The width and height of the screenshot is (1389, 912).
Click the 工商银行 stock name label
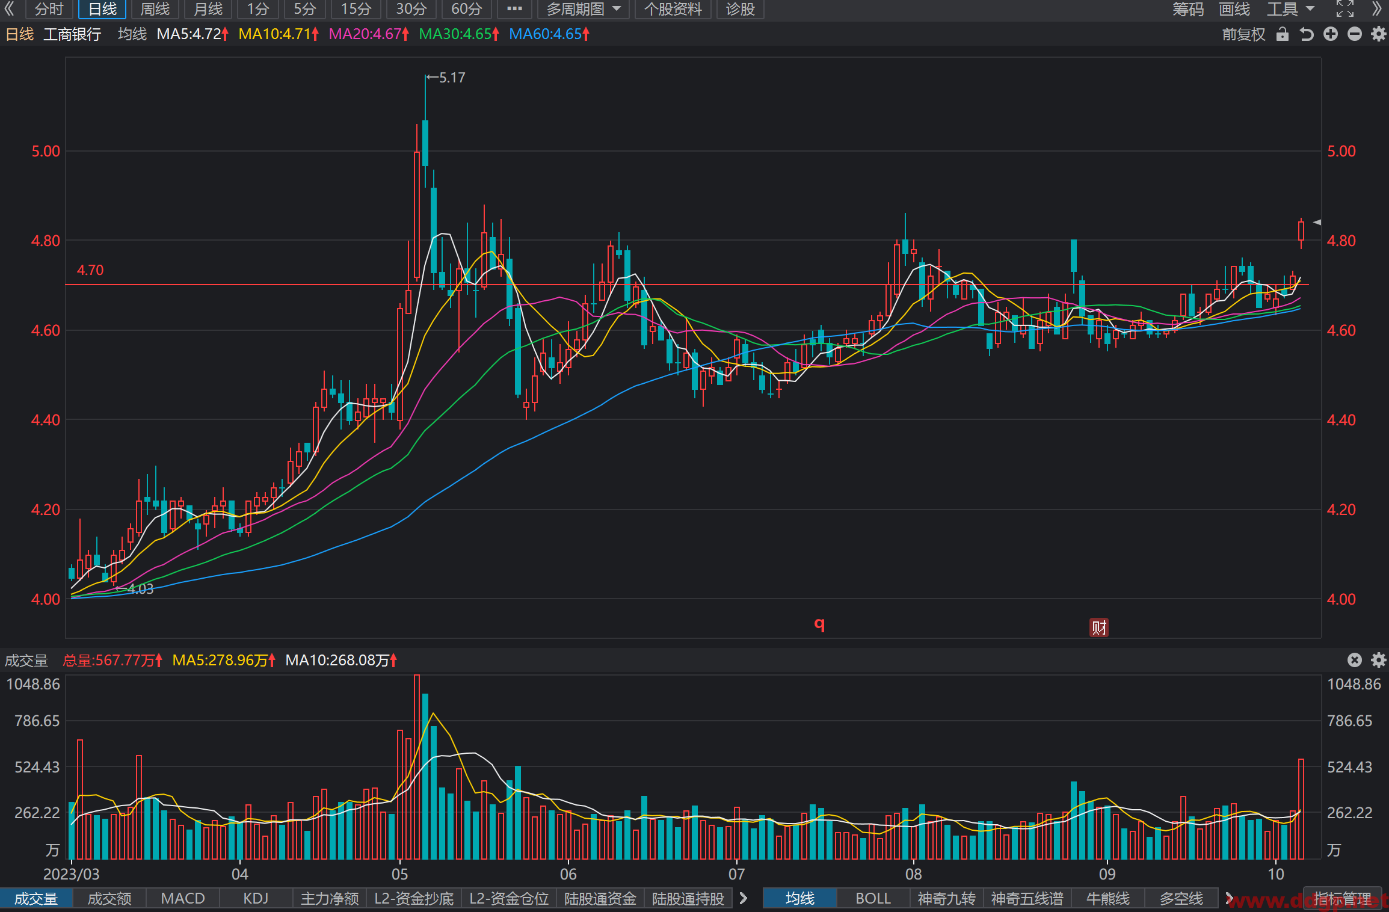72,34
